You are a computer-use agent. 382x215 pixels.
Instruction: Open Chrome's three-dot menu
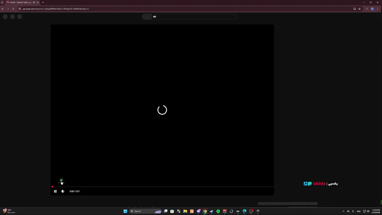click(378, 9)
